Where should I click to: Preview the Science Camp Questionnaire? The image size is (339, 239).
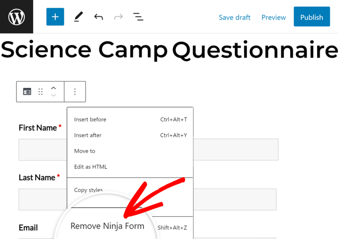pyautogui.click(x=273, y=17)
